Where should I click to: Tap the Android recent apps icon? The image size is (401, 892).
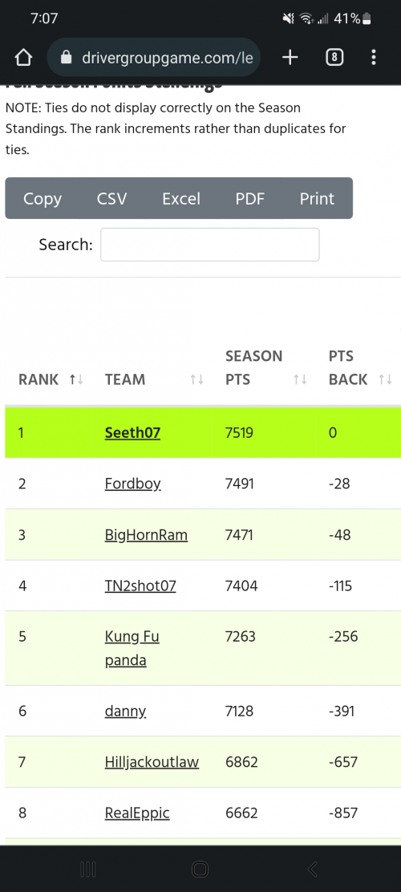[87, 869]
